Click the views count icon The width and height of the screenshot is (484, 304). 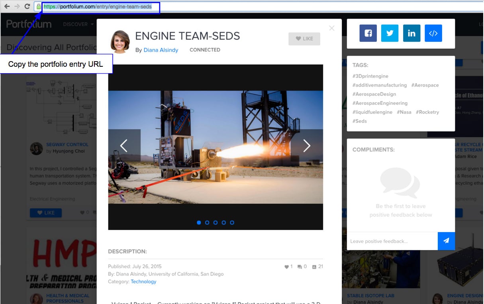[314, 267]
